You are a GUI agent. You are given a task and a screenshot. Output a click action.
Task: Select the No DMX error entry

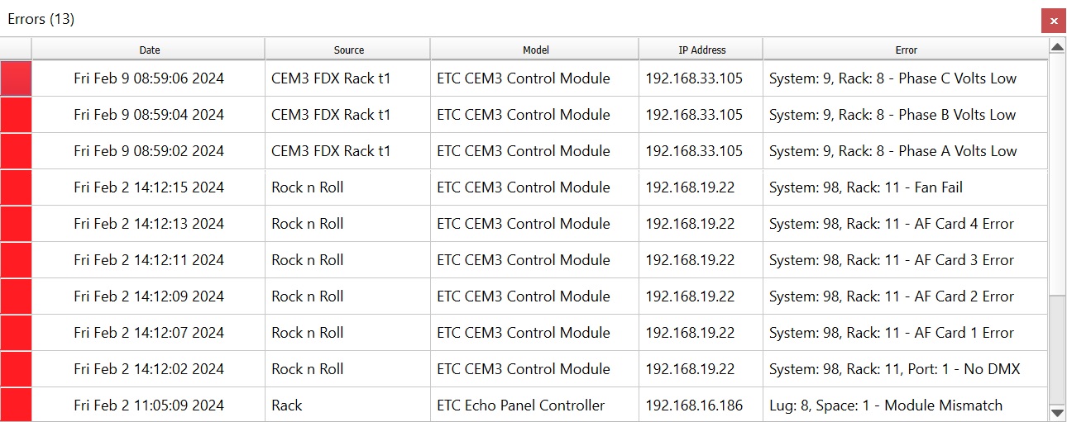(x=894, y=369)
